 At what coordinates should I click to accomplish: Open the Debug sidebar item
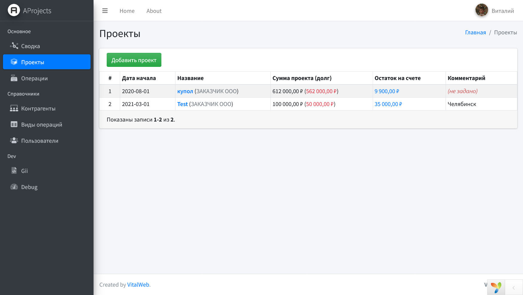click(x=47, y=187)
